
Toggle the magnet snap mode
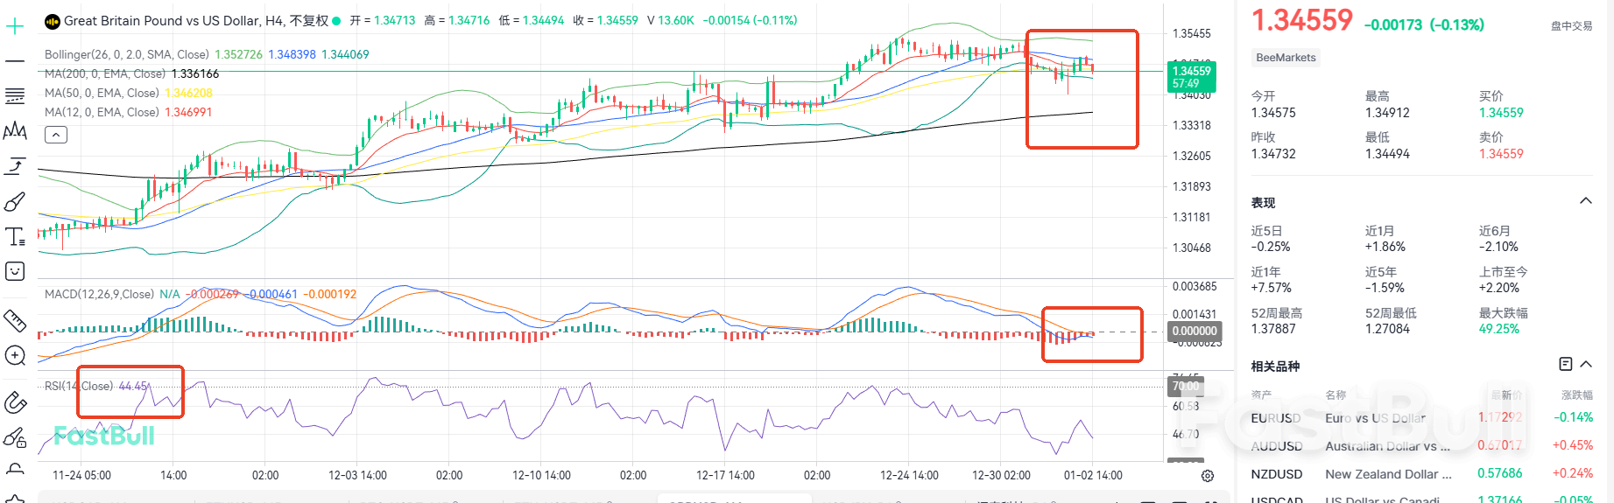pyautogui.click(x=15, y=402)
